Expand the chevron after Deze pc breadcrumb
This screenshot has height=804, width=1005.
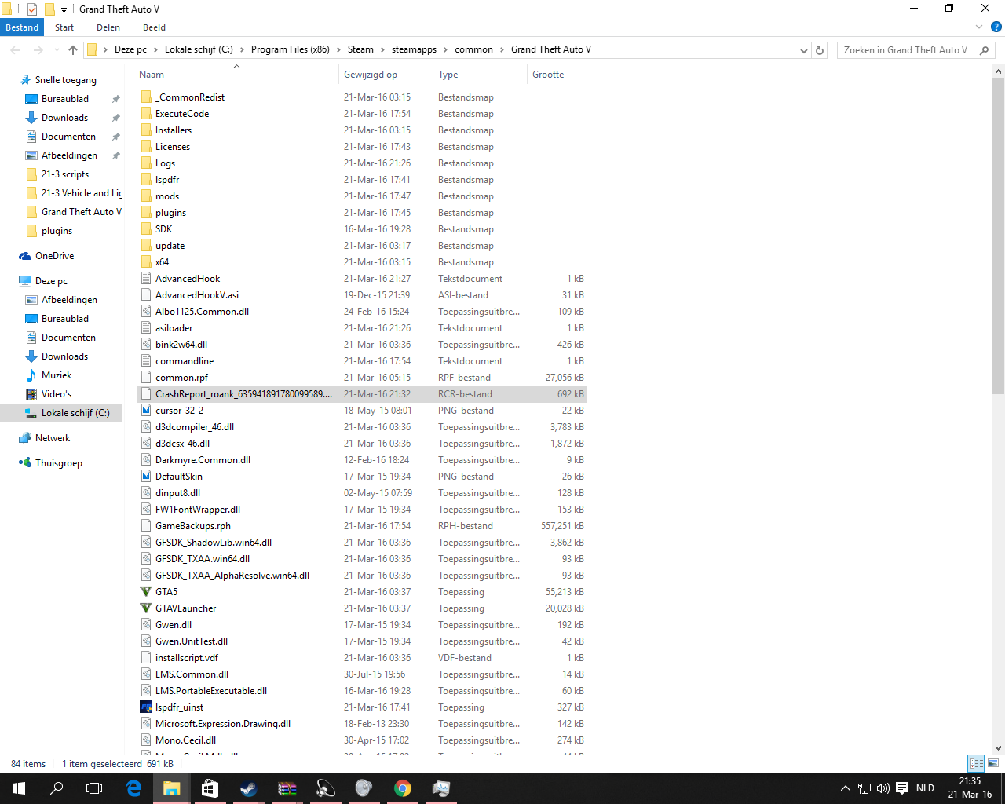point(155,49)
